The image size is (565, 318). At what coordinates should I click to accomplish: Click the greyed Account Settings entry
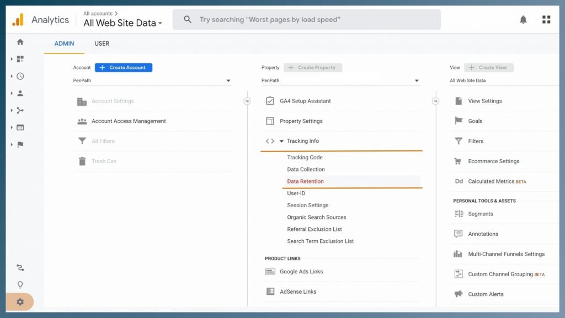(113, 101)
